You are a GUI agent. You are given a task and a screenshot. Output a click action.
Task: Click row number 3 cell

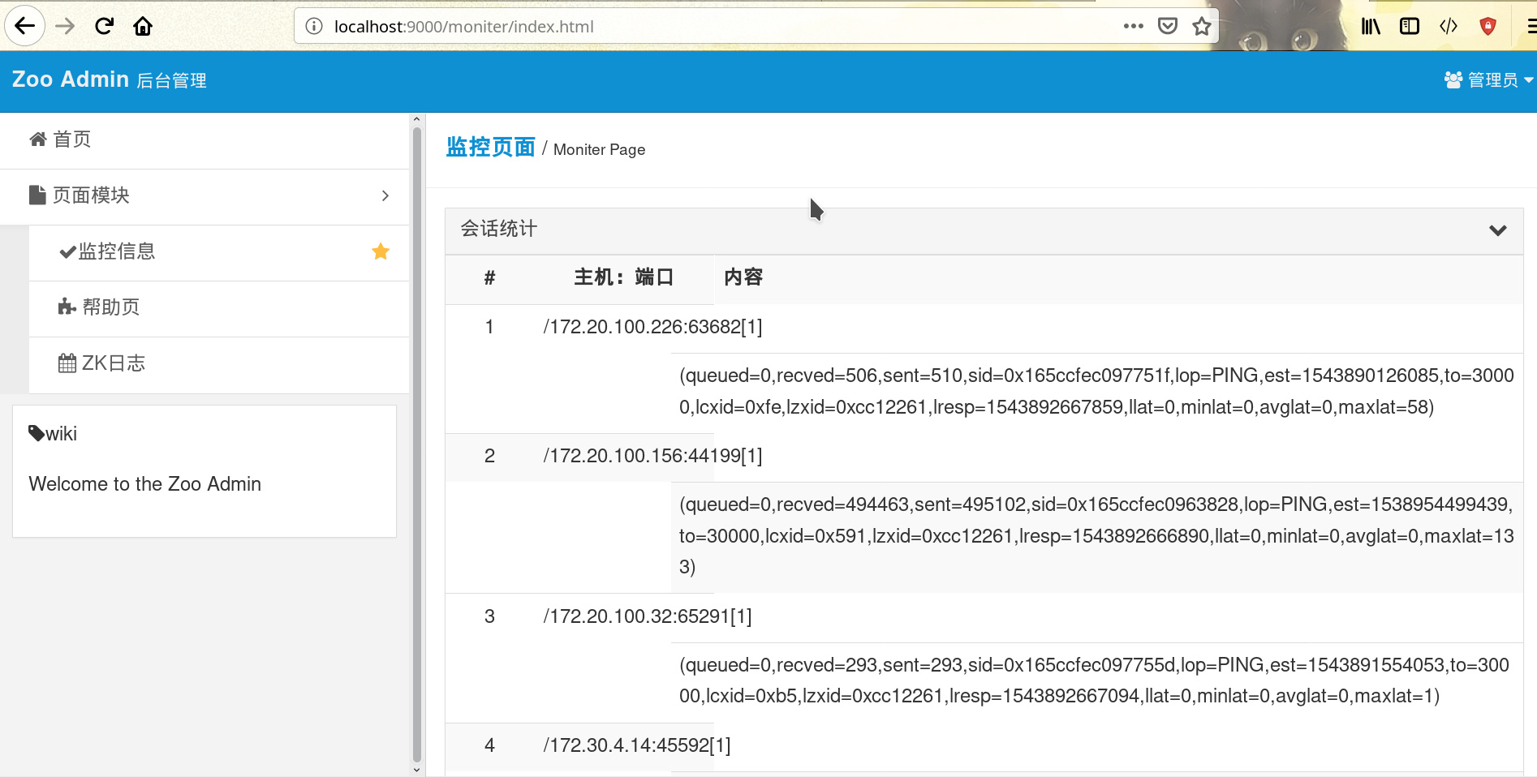click(489, 616)
